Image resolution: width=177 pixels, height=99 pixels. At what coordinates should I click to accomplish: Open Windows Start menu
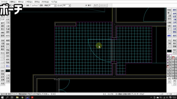[2, 97]
